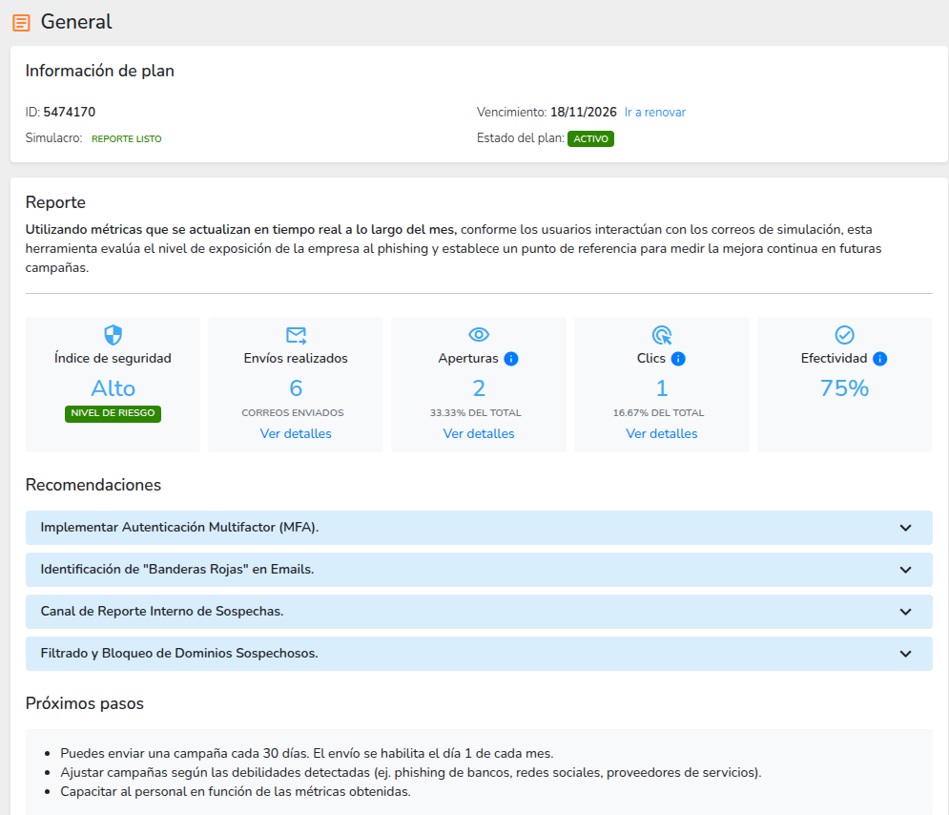Open Ver detalles under Clics

point(662,433)
